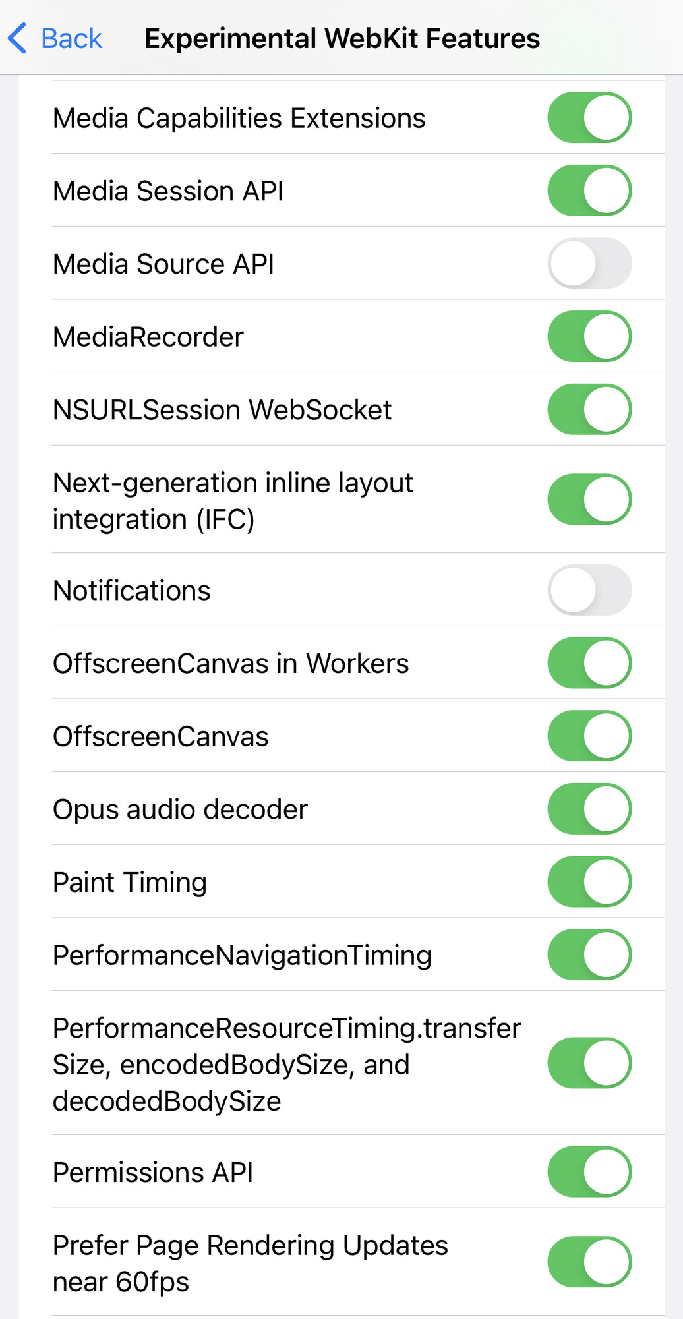Tap the Experimental WebKit Features title

pyautogui.click(x=342, y=38)
